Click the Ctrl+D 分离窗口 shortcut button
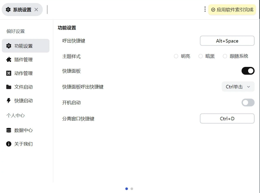This screenshot has width=260, height=193. pyautogui.click(x=227, y=118)
